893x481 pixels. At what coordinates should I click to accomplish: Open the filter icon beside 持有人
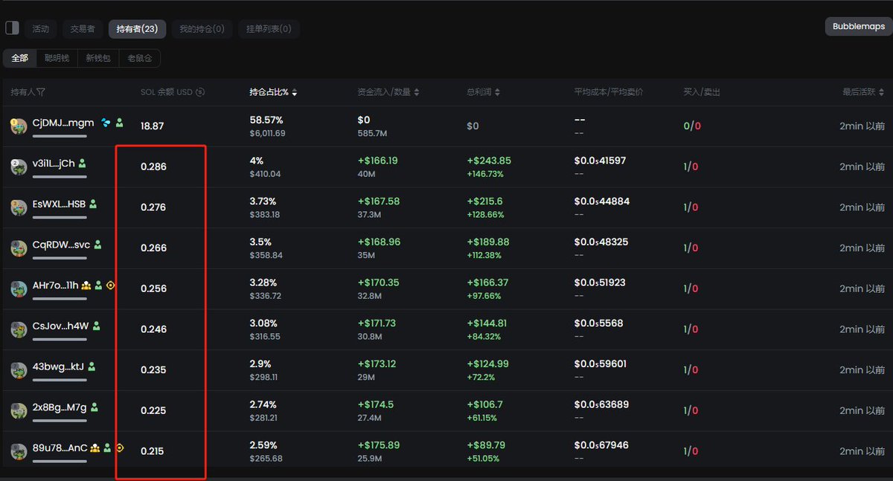(x=42, y=92)
